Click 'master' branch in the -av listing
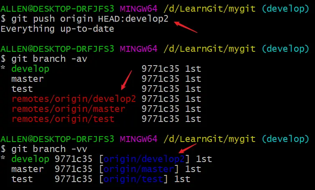Image resolution: width=315 pixels, height=190 pixels. [28, 79]
